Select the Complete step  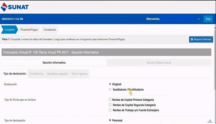click(9, 30)
